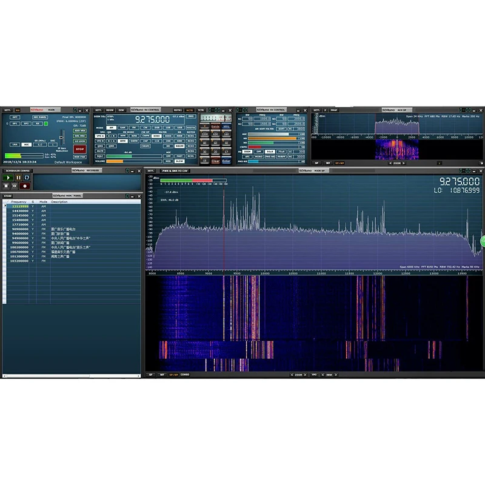Switch Main SP view to COMBO
The width and height of the screenshot is (485, 485).
(185, 375)
